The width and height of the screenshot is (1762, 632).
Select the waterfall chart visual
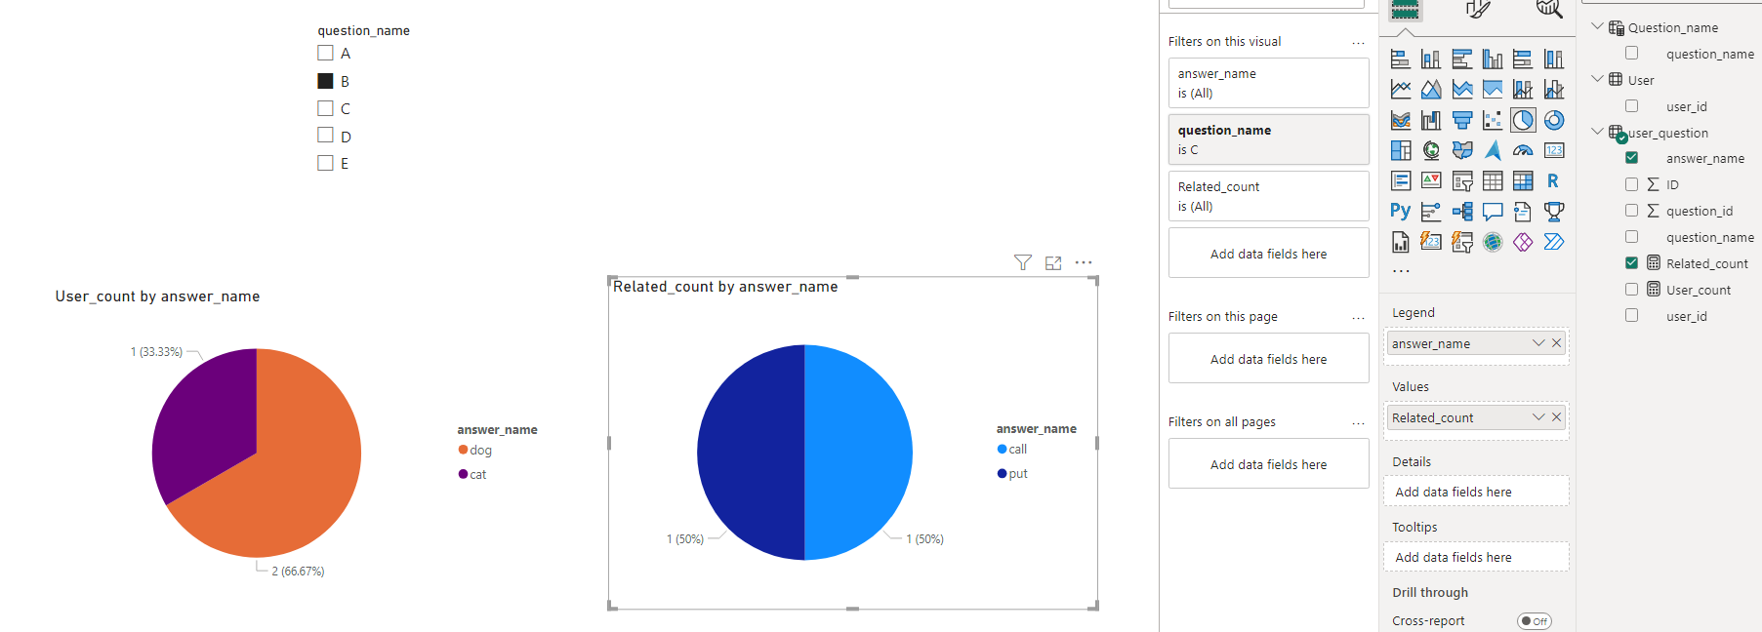point(1431,120)
